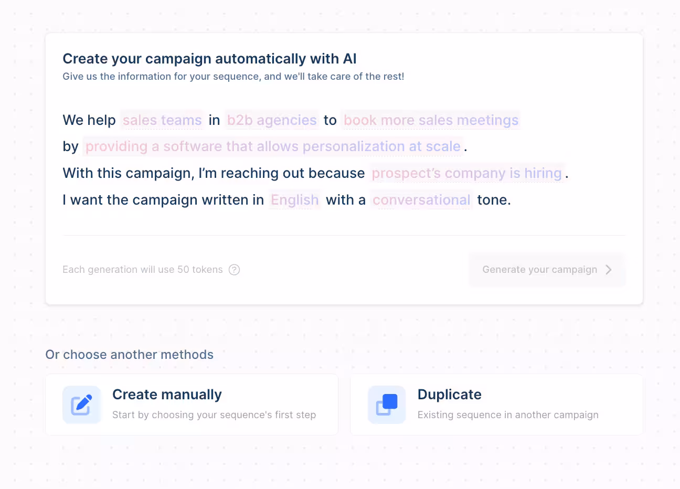Click the blue Duplicate squares icon
The height and width of the screenshot is (489, 680).
click(x=387, y=405)
